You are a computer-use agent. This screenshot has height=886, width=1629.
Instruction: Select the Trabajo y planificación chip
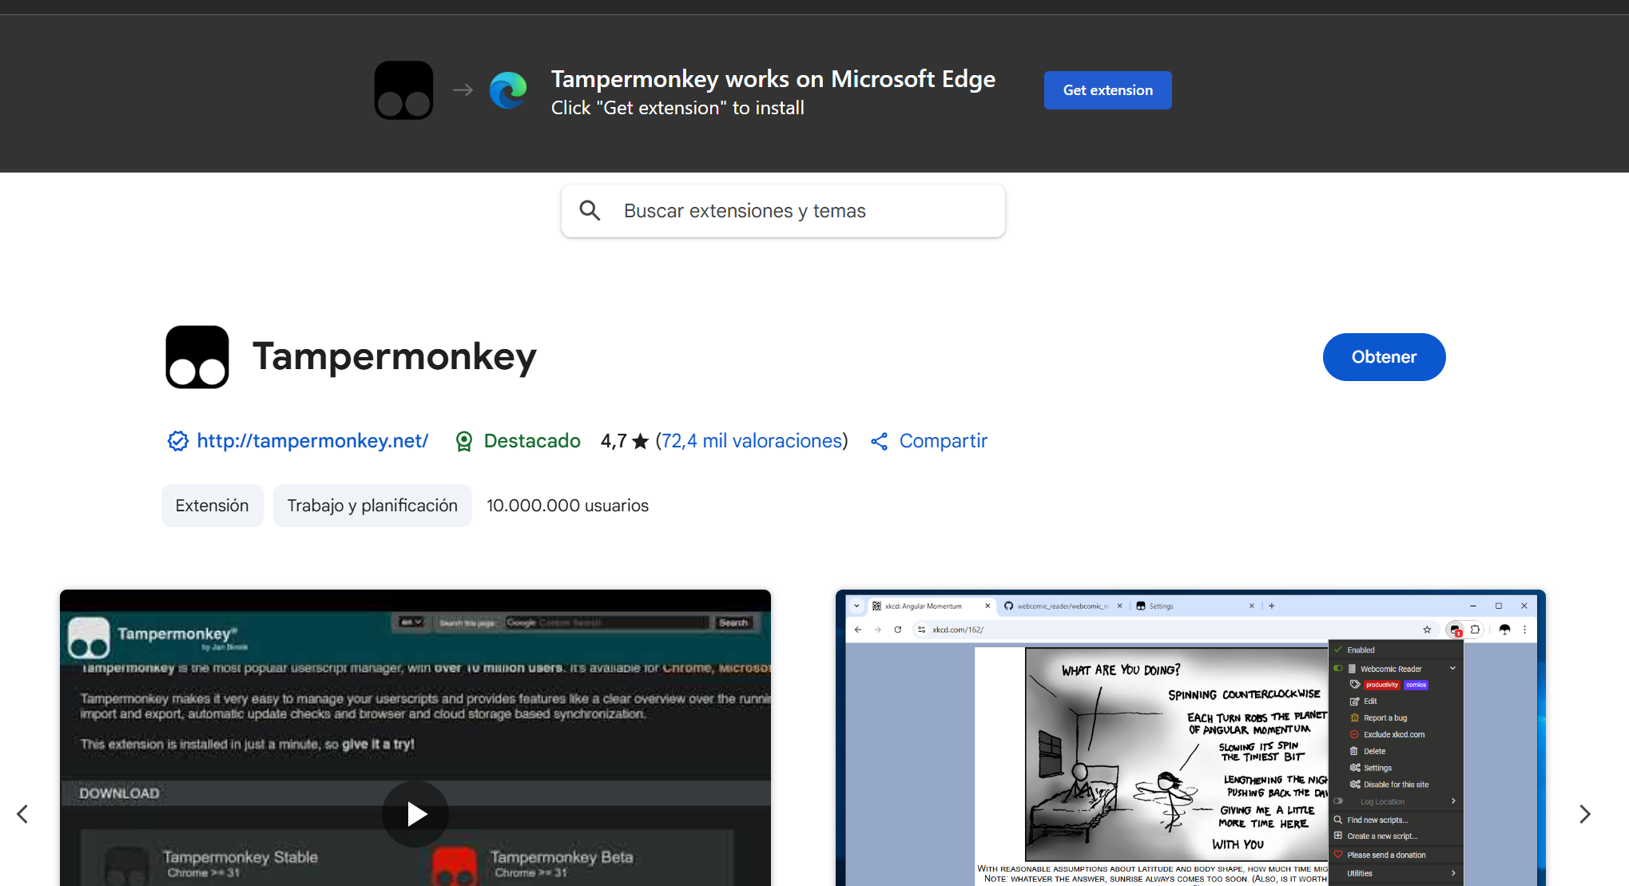coord(372,506)
